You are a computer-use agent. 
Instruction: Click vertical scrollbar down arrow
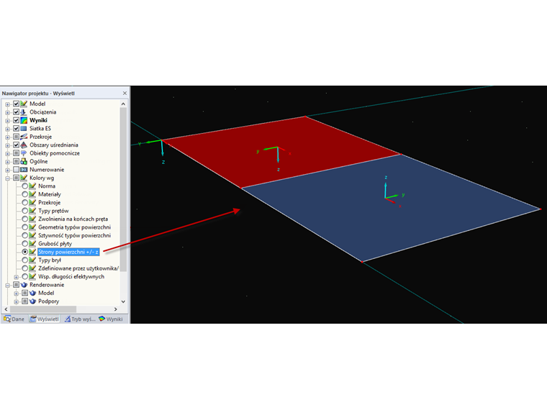123,301
